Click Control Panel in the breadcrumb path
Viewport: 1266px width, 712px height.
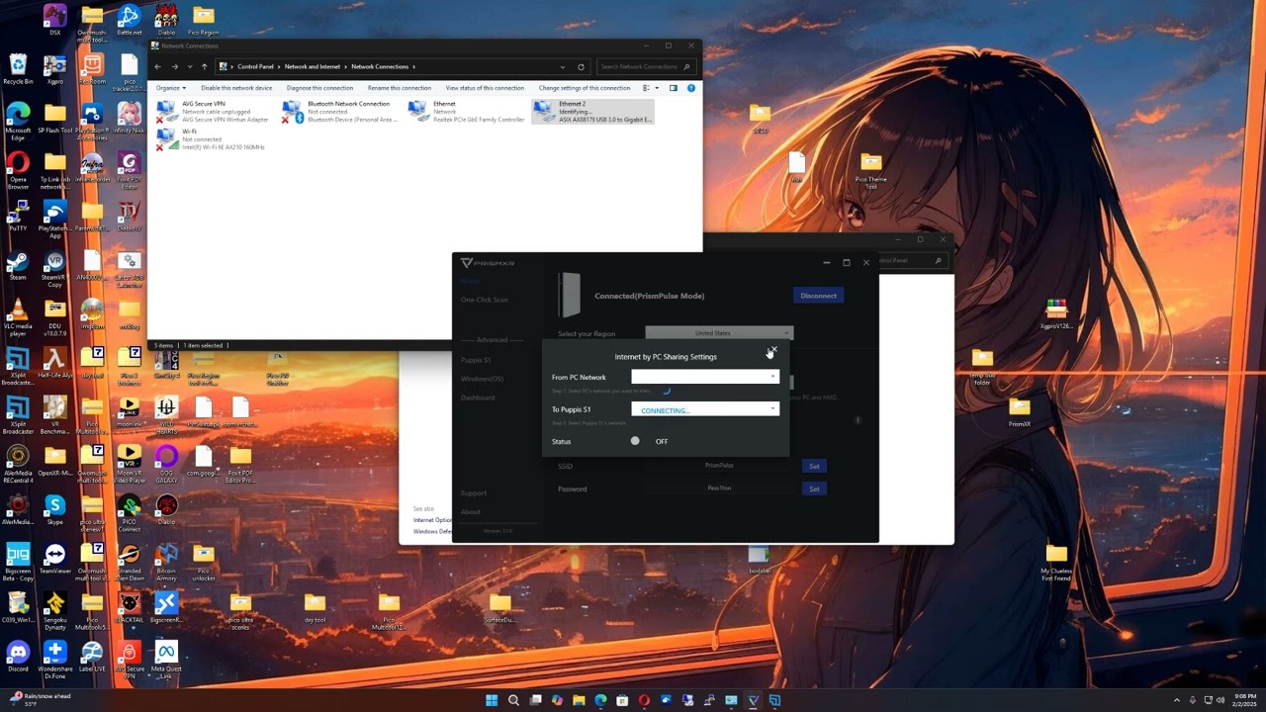(255, 67)
